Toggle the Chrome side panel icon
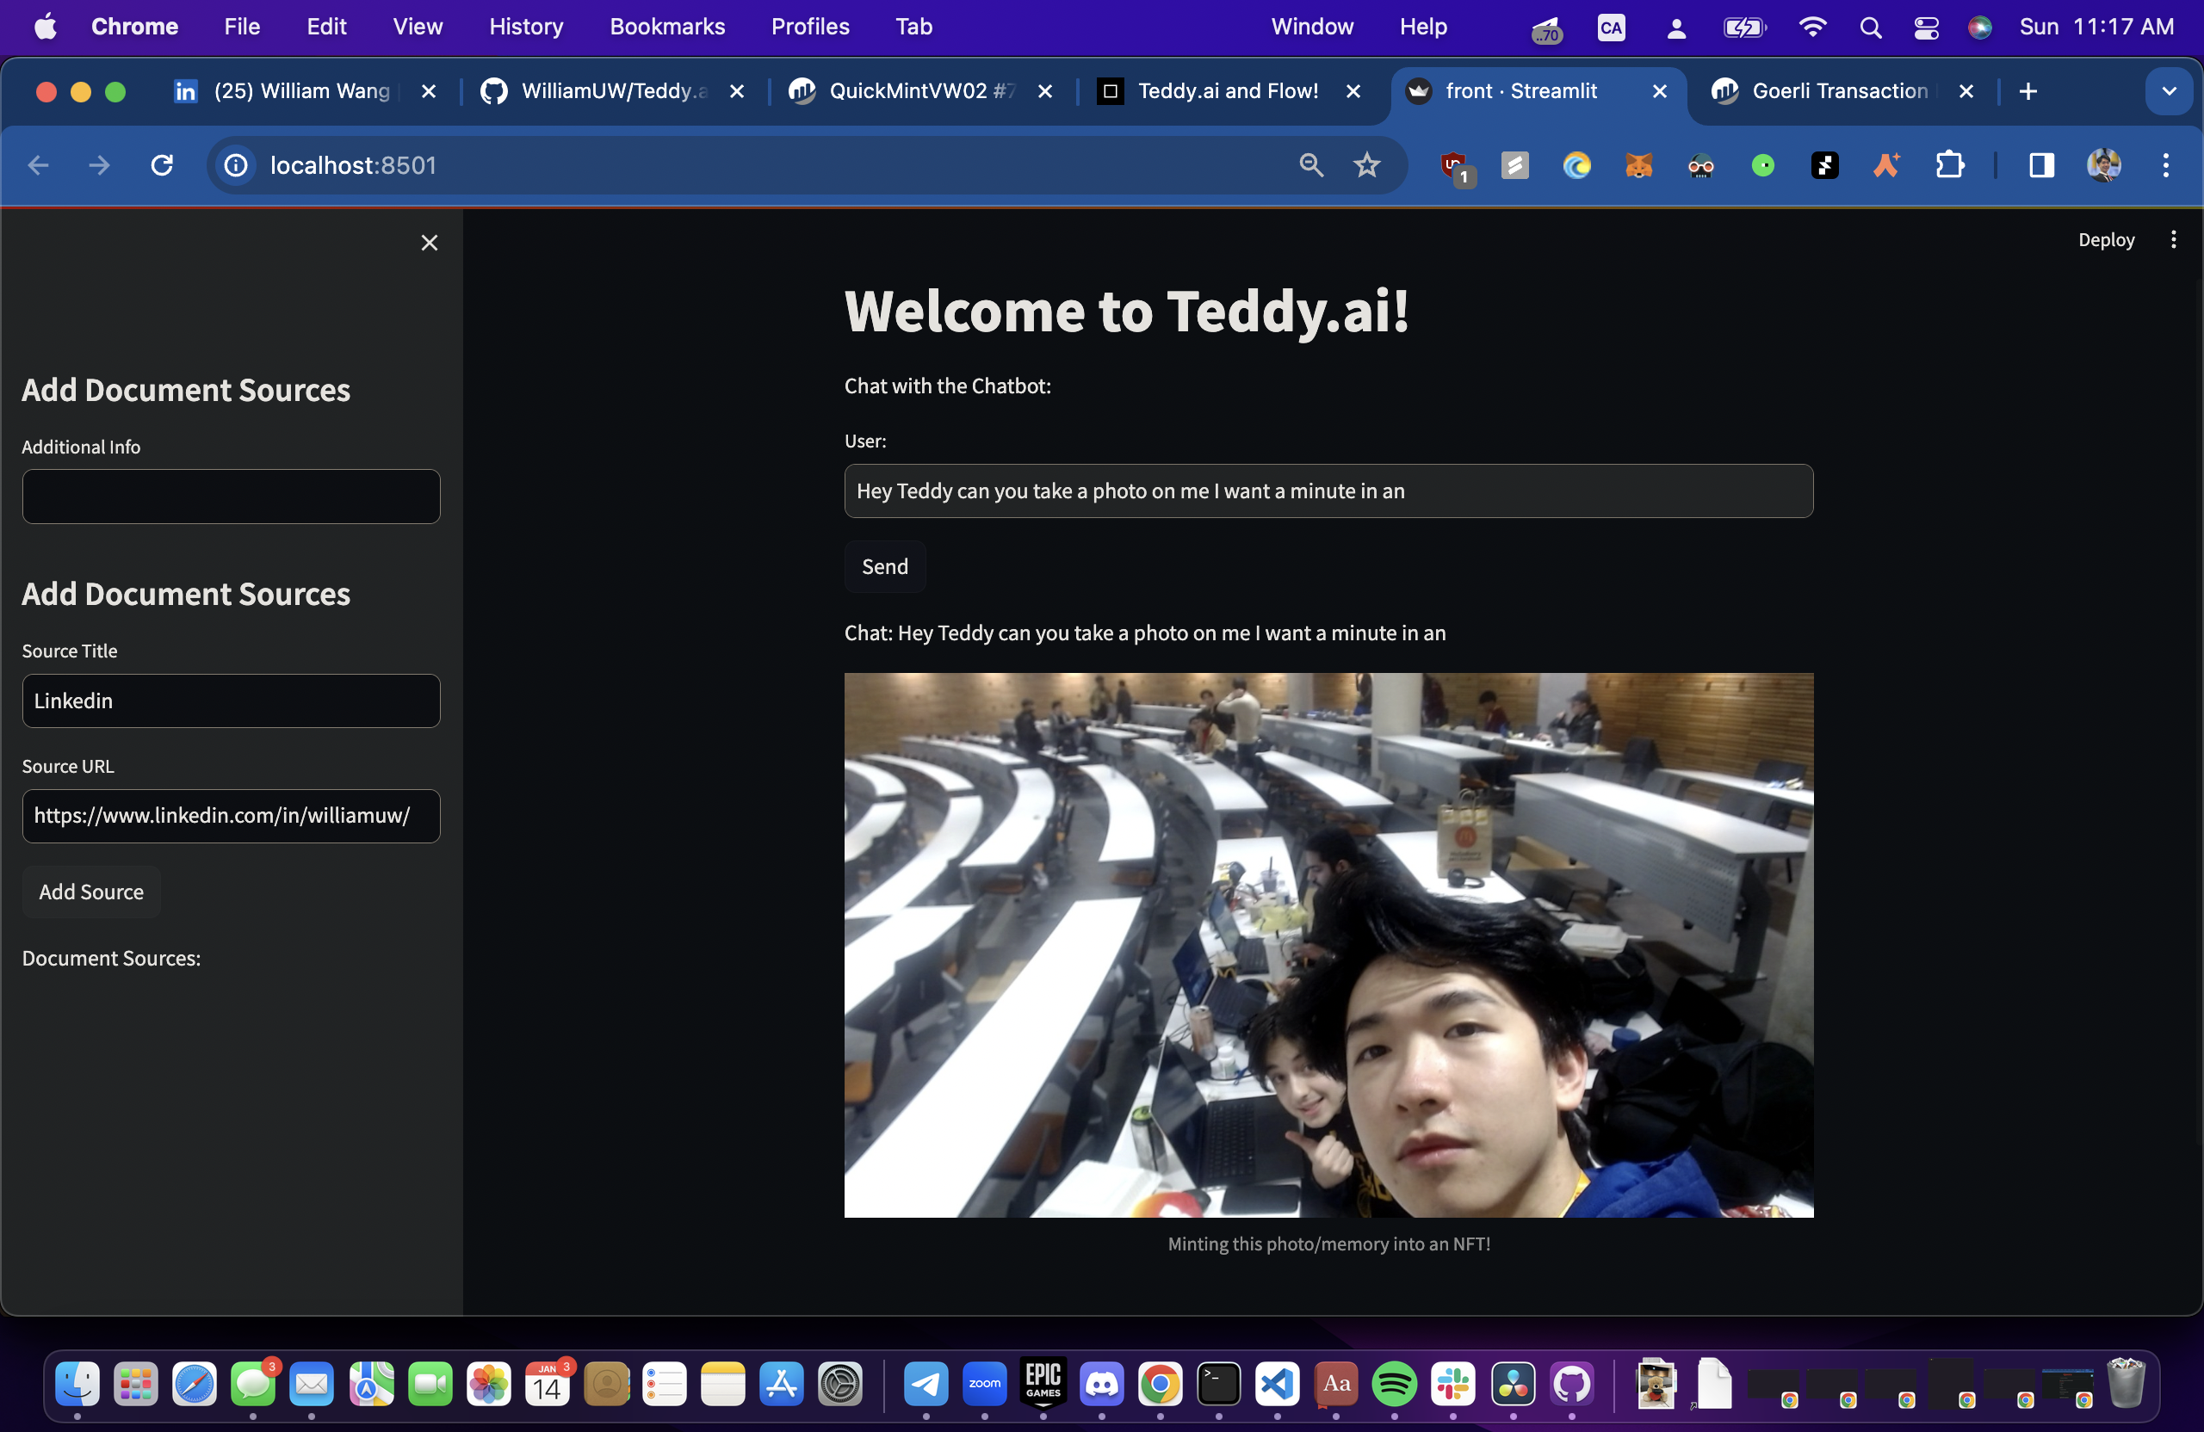The height and width of the screenshot is (1432, 2204). [x=2041, y=166]
